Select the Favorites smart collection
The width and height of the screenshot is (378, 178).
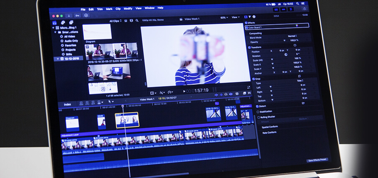tap(70, 45)
